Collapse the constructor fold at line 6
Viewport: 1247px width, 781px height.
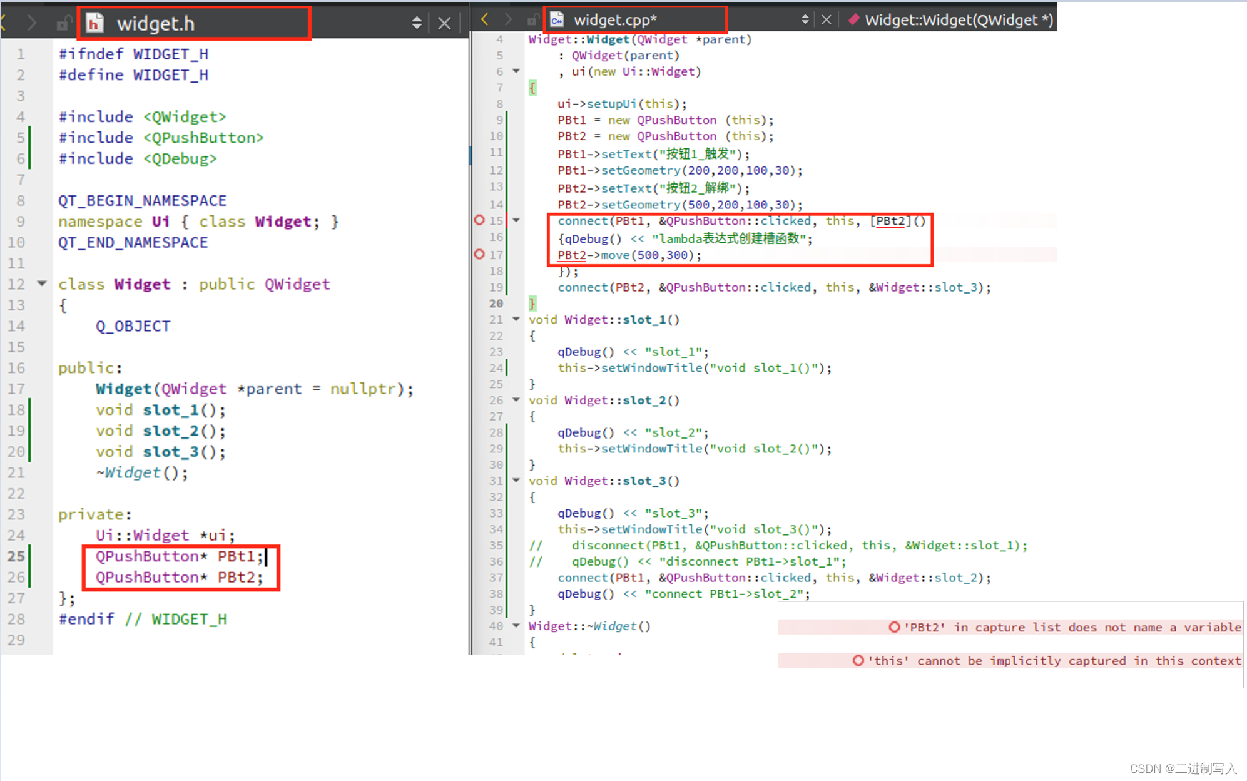click(516, 71)
